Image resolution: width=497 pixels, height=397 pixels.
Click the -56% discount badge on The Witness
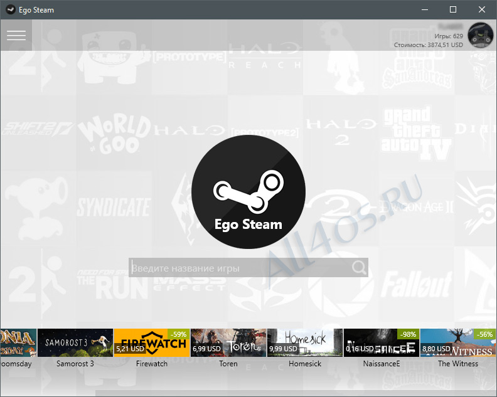pos(484,334)
